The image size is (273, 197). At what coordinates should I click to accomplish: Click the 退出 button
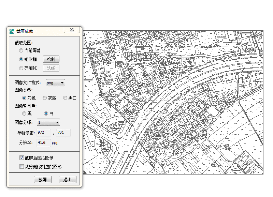click(68, 179)
